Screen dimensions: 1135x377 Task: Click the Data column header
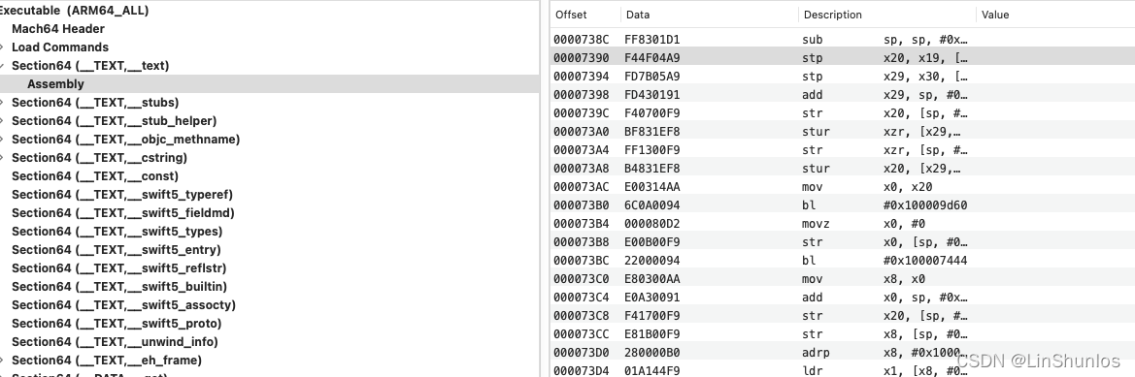point(638,15)
